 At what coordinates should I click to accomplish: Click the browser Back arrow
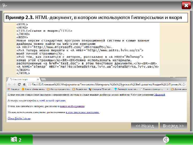coord(9,85)
